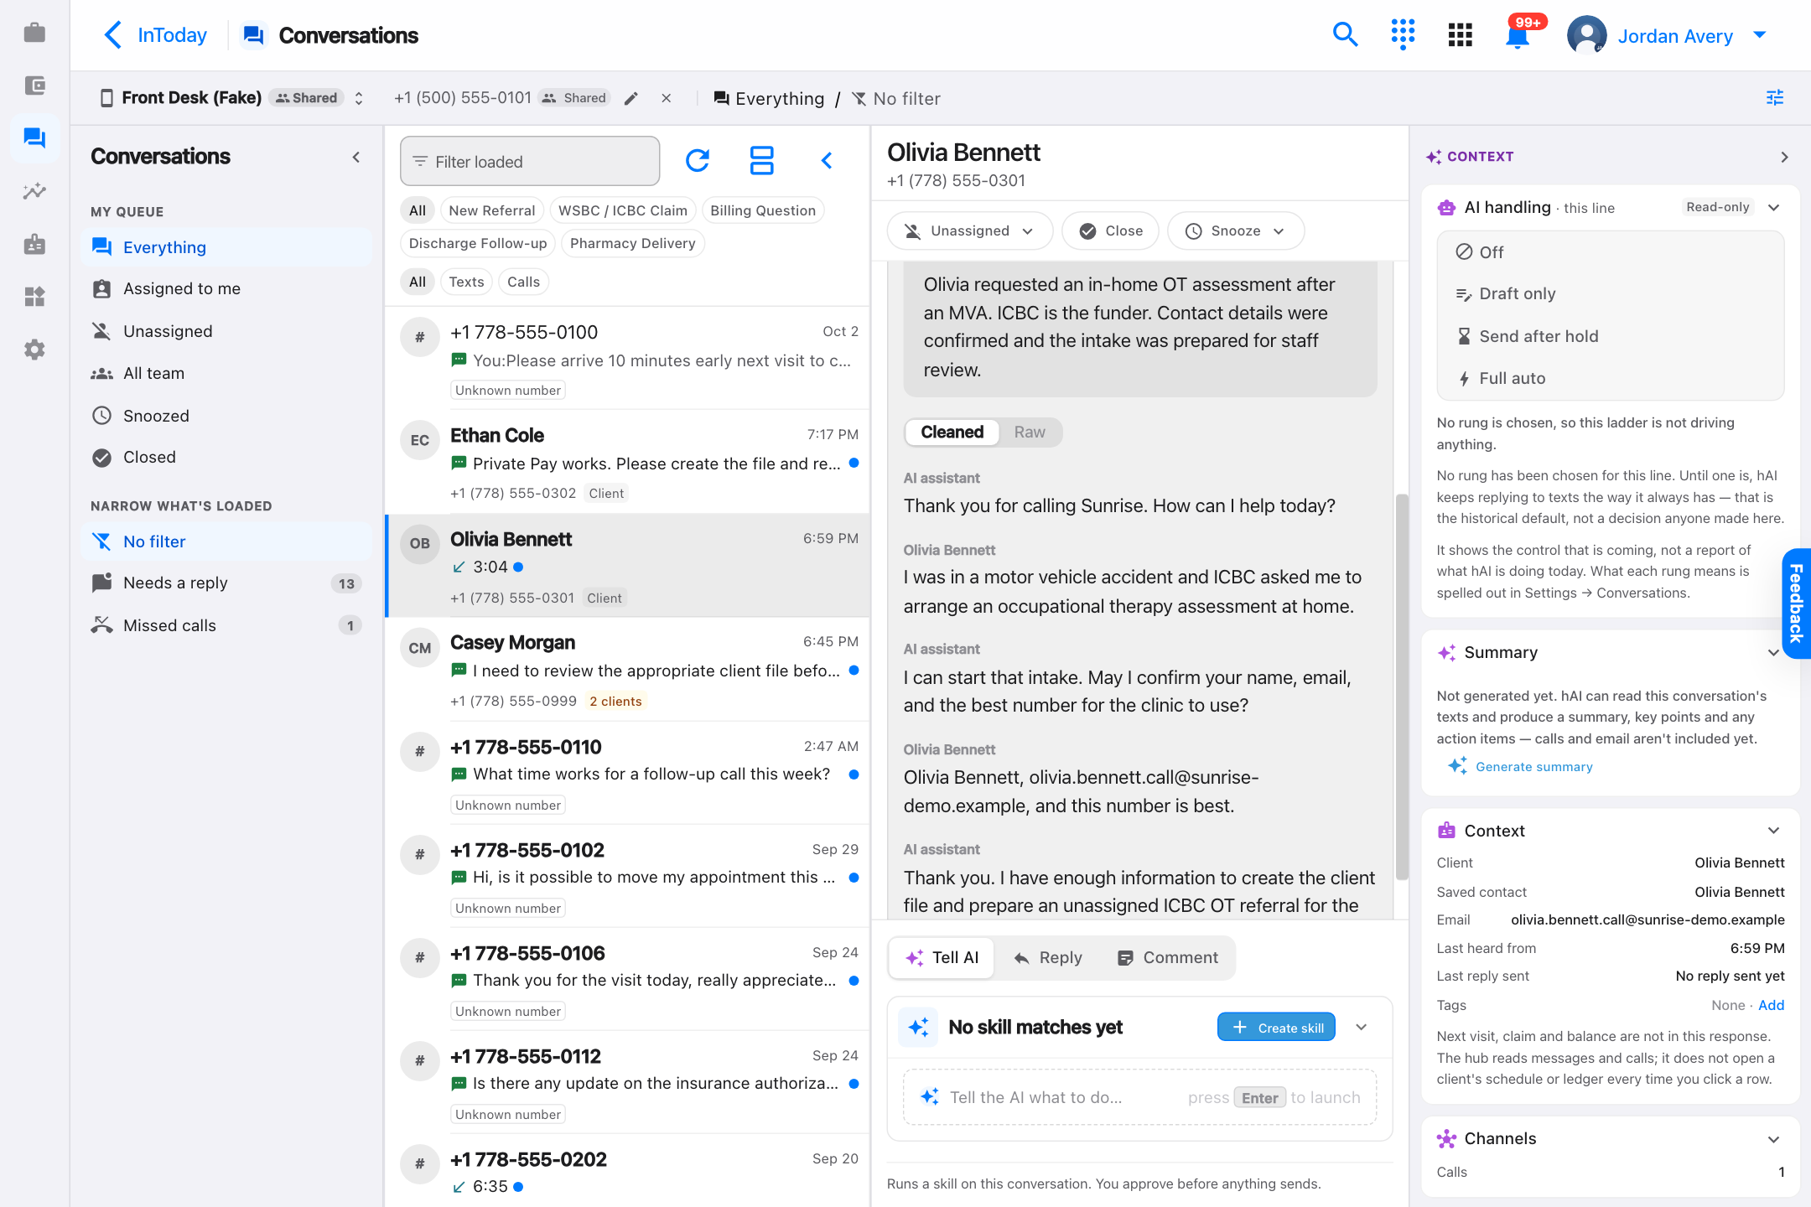Expand the No skill matches chevron
Image resolution: width=1811 pixels, height=1207 pixels.
[1362, 1027]
